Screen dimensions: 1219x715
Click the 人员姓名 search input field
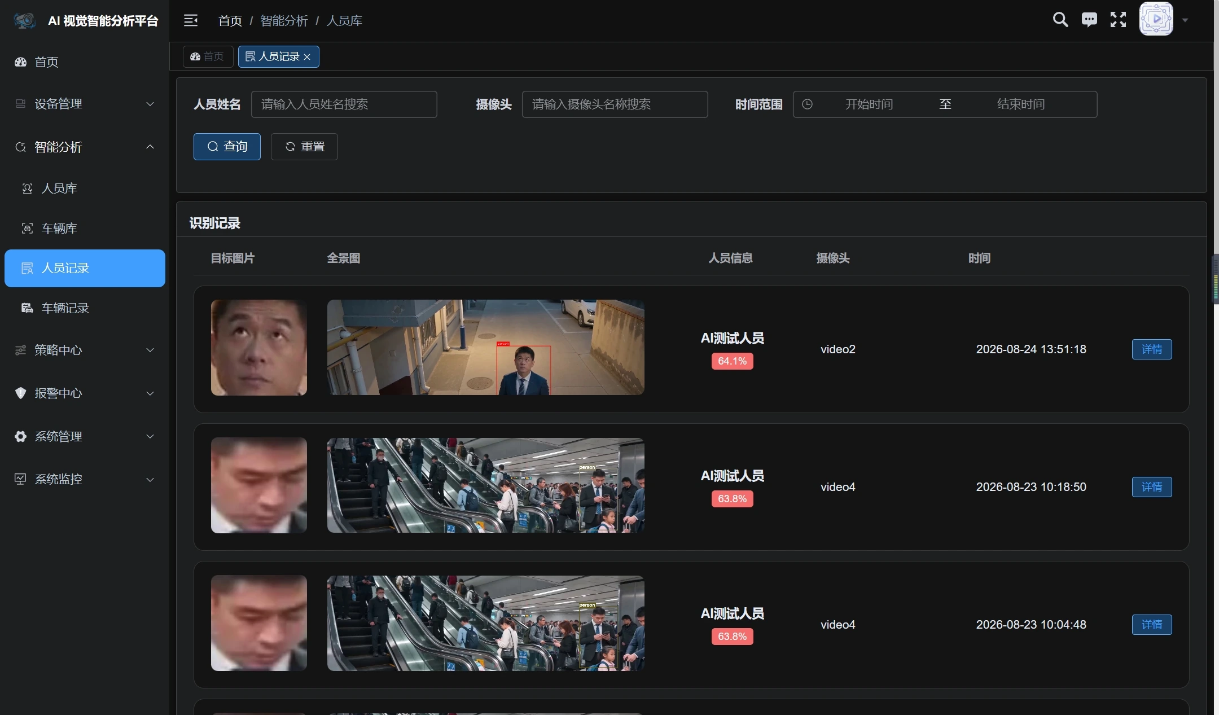344,104
